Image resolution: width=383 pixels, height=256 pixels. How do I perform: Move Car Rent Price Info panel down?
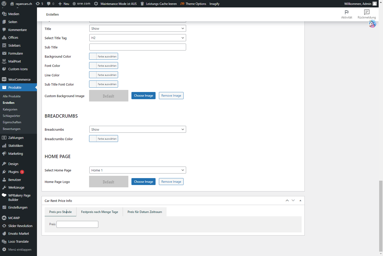293,201
